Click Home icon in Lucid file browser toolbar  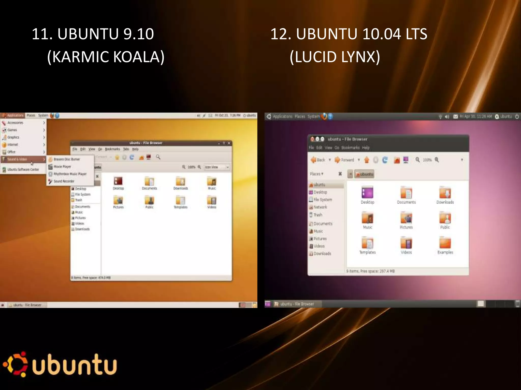point(397,160)
